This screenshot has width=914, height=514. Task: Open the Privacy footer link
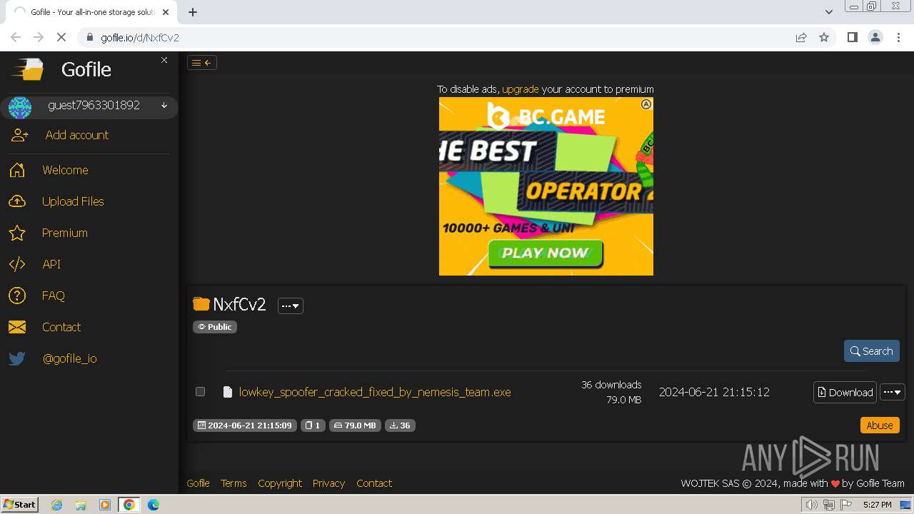click(x=328, y=483)
